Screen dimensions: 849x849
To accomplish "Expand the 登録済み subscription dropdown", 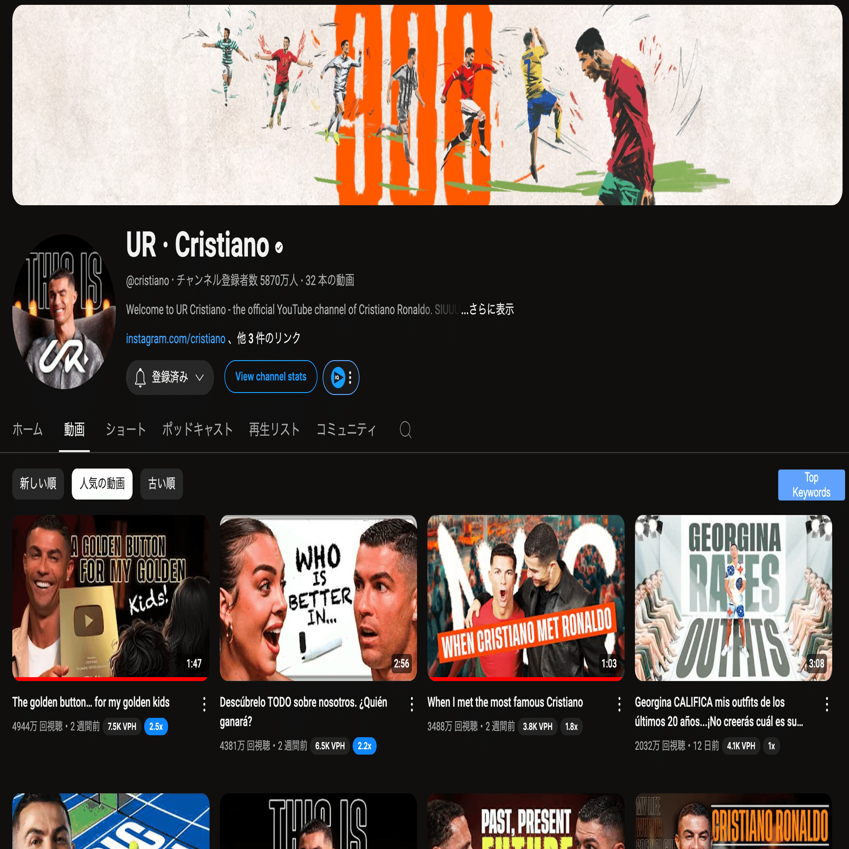I will coord(170,378).
